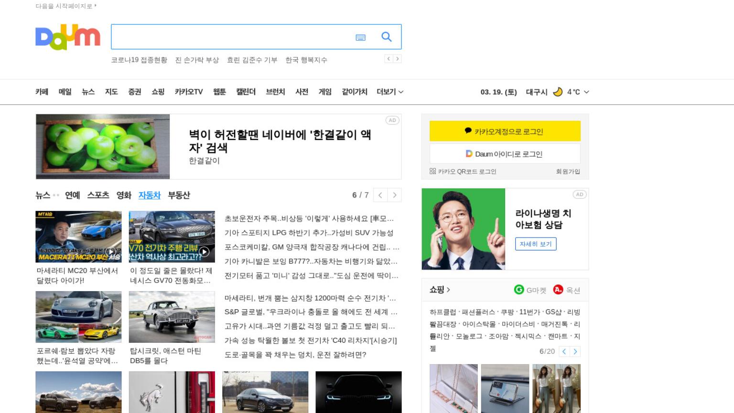This screenshot has width=734, height=413.
Task: Expand the 더보기 menu
Action: pos(390,92)
